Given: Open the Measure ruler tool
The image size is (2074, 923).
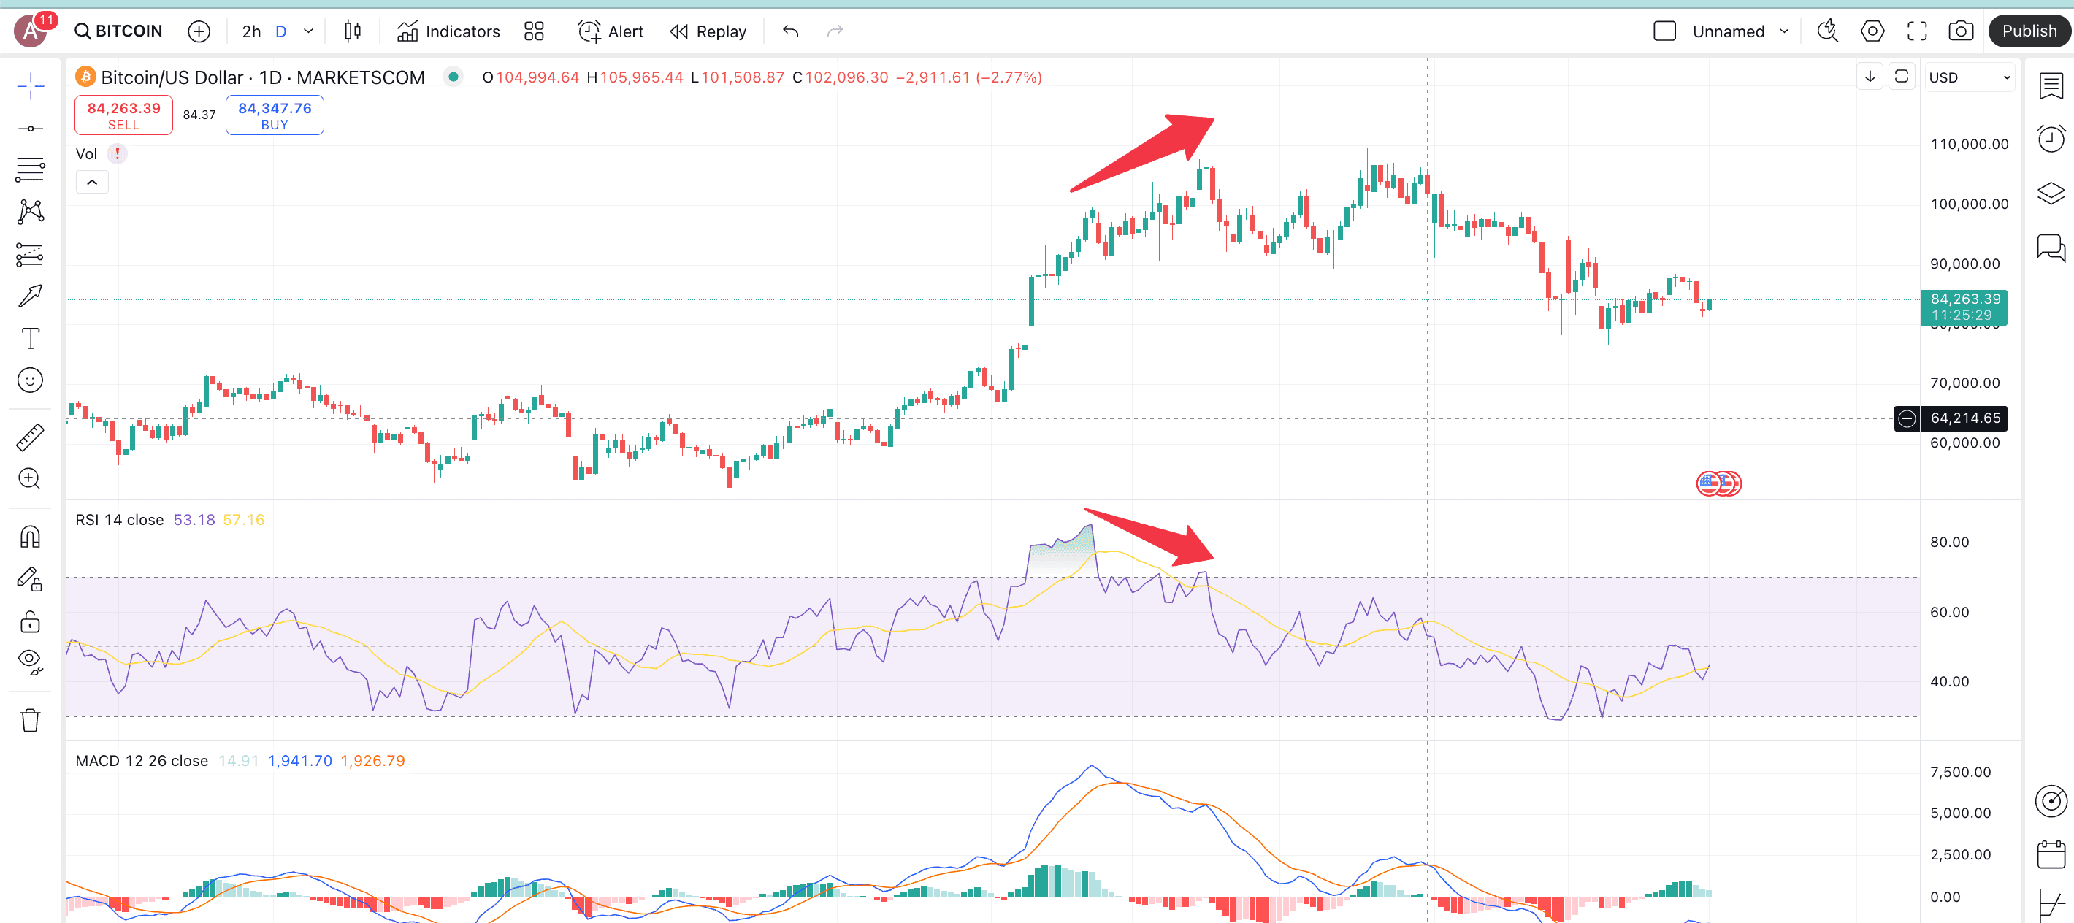Looking at the screenshot, I should 30,437.
